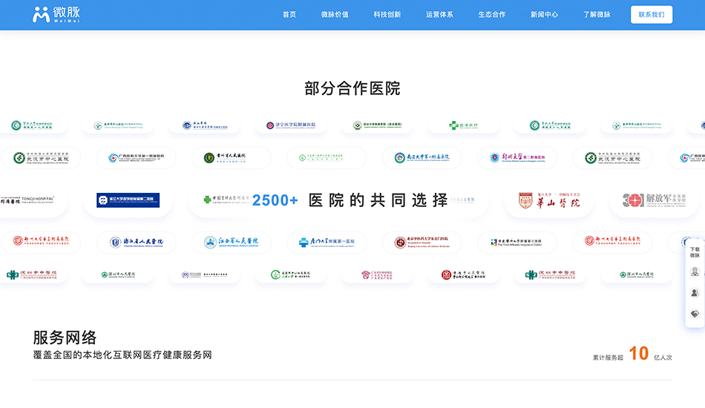Open the 首页 navigation item
This screenshot has width=705, height=408.
pyautogui.click(x=289, y=15)
